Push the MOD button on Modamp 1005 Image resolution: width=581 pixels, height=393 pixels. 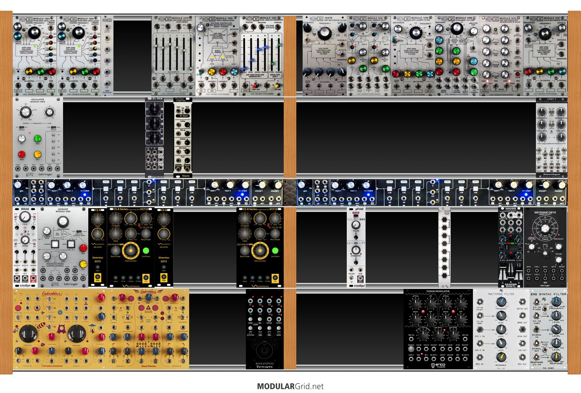pyautogui.click(x=71, y=244)
